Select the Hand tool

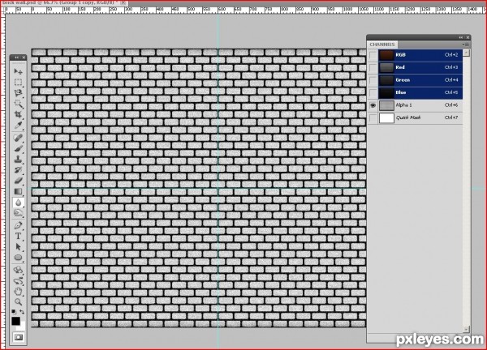(x=18, y=292)
